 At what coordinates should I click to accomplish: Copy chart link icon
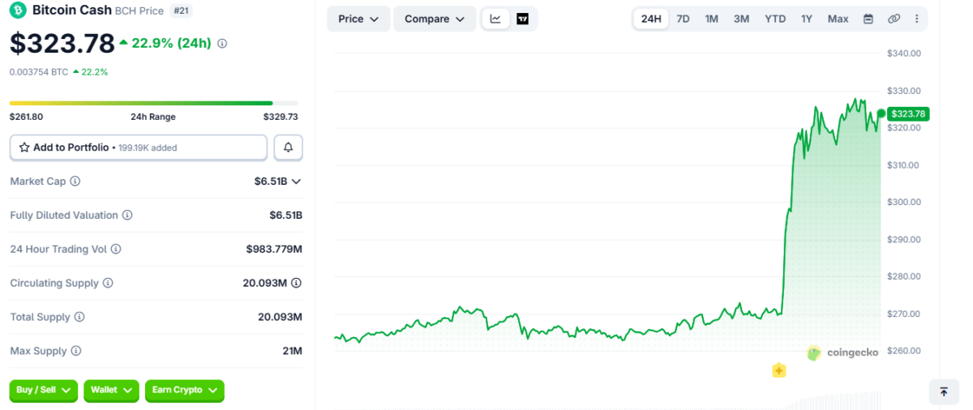[894, 19]
